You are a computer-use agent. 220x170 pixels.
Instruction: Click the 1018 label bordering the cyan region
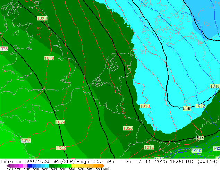coord(145,106)
